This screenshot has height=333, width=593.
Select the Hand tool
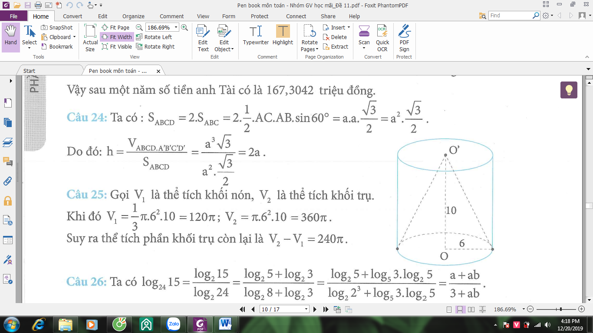(10, 37)
